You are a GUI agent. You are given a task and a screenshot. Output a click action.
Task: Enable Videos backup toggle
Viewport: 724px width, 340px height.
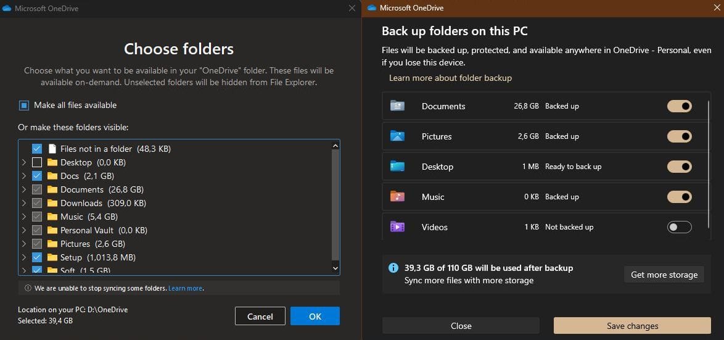tap(679, 227)
